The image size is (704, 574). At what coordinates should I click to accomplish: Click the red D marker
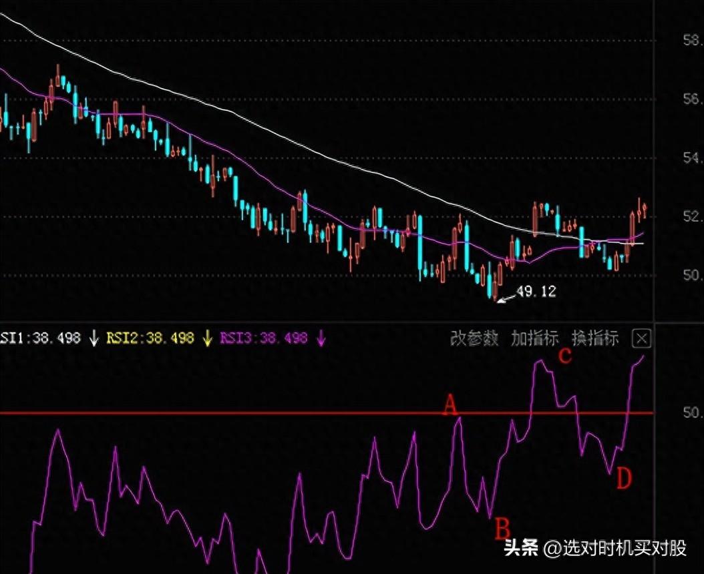pyautogui.click(x=623, y=479)
